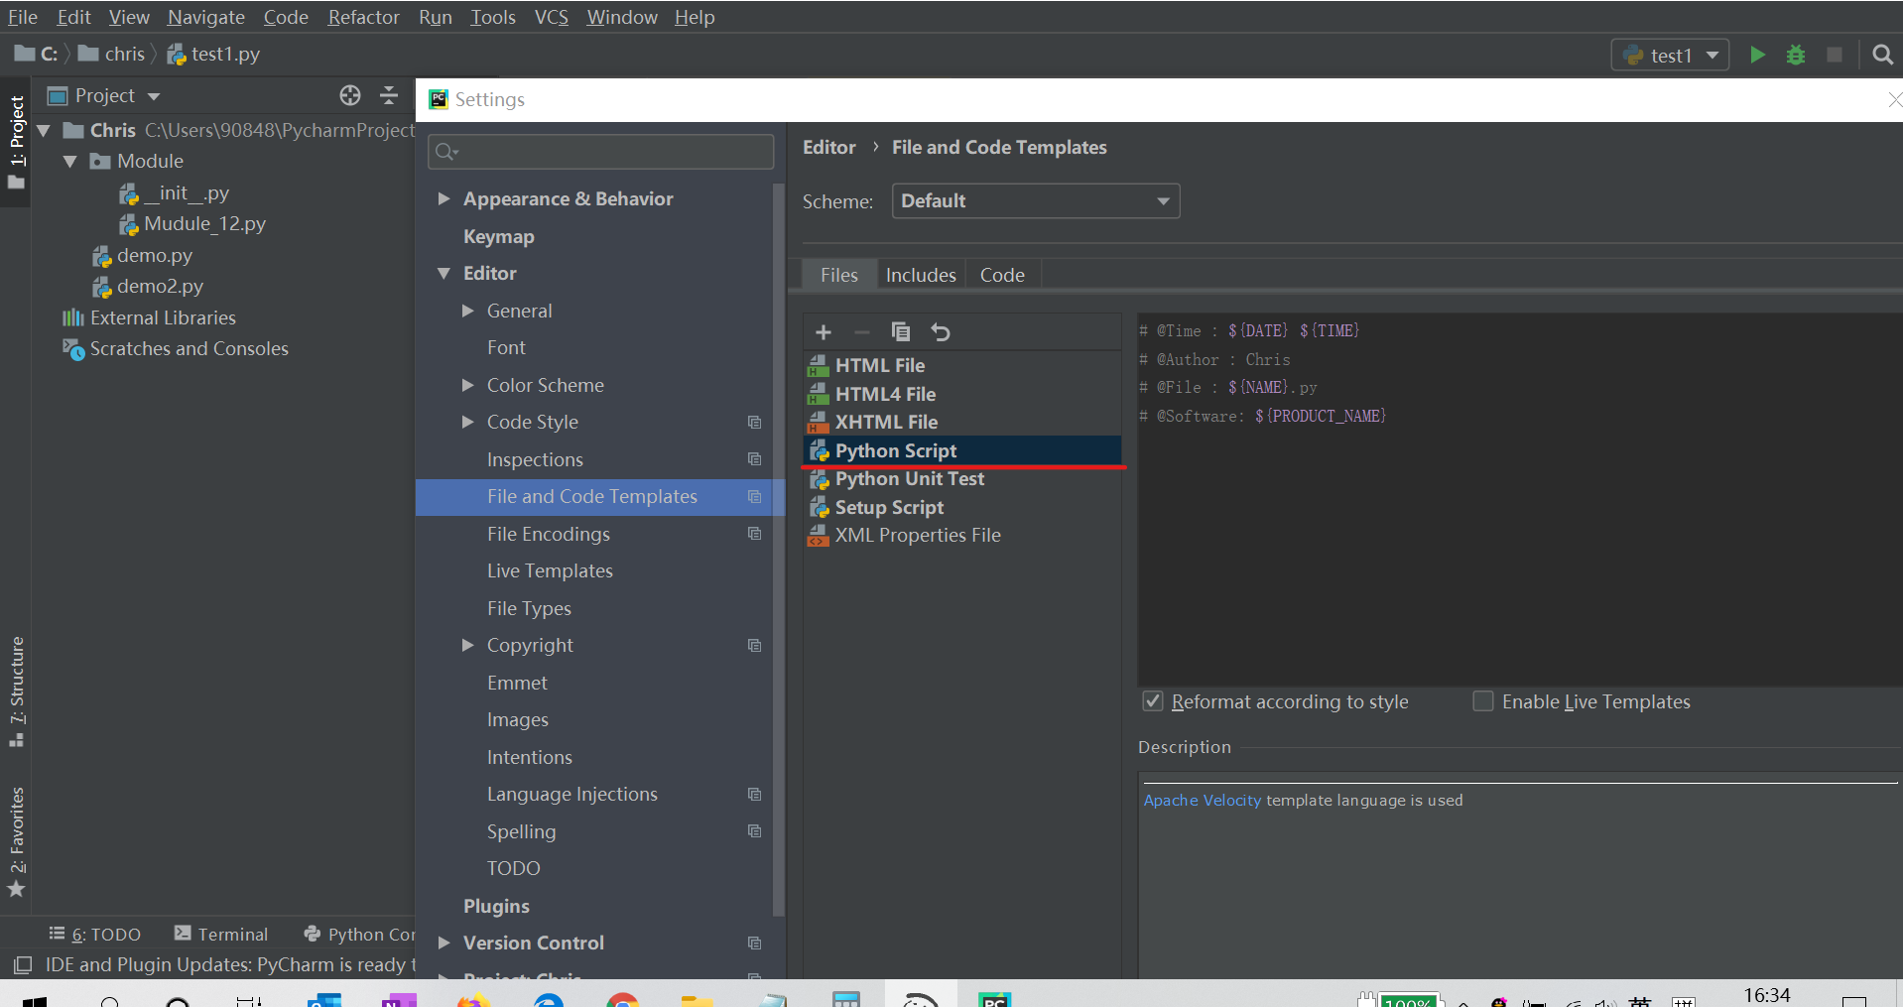This screenshot has width=1903, height=1007.
Task: Open the Structure tool window side tab
Action: click(16, 692)
